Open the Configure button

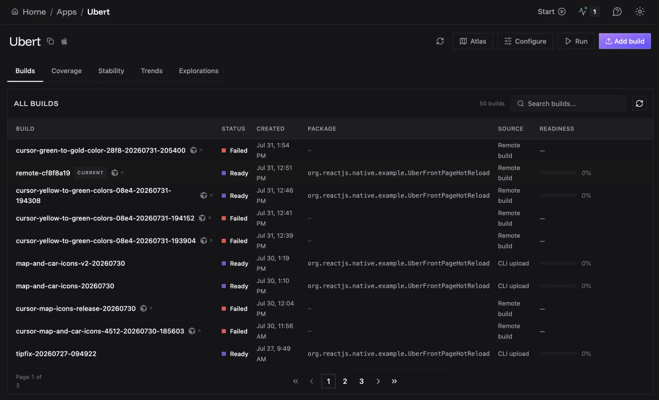tap(525, 41)
